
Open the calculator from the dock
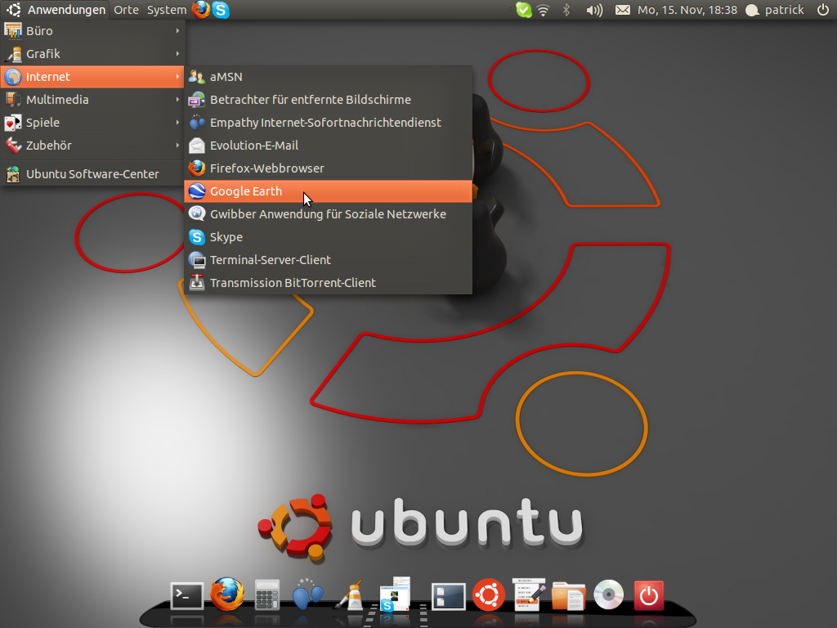[x=267, y=595]
